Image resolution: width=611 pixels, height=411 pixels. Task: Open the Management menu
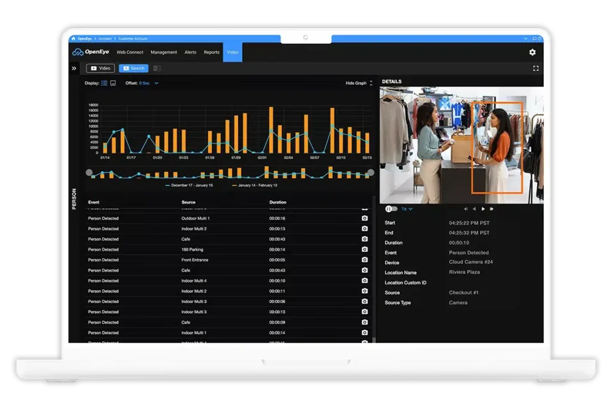click(x=163, y=52)
